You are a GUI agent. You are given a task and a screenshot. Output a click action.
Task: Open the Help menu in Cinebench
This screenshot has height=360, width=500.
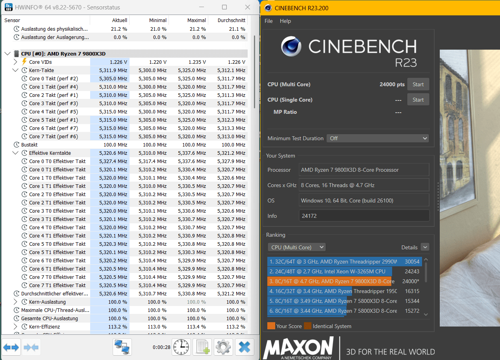click(285, 21)
